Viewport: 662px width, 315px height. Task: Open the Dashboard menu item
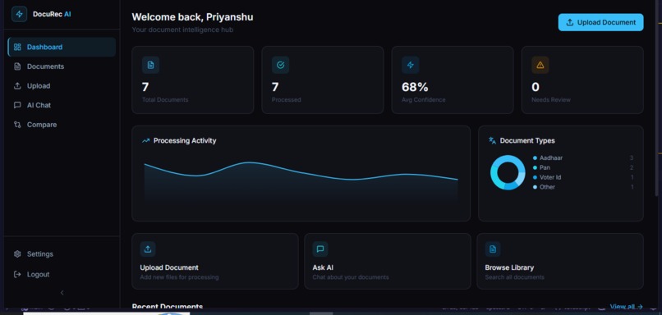[62, 47]
